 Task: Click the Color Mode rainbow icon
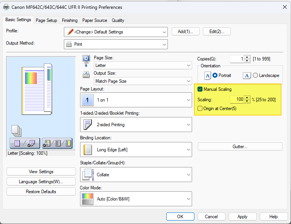(88, 199)
